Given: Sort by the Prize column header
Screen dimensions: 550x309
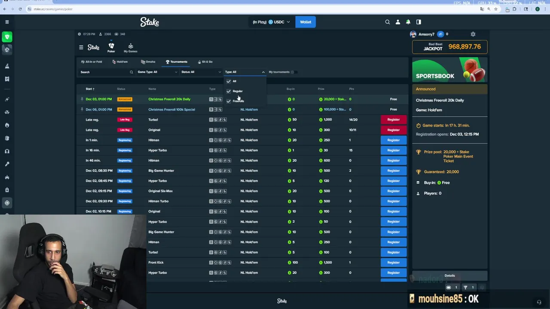Looking at the screenshot, I should [x=321, y=89].
